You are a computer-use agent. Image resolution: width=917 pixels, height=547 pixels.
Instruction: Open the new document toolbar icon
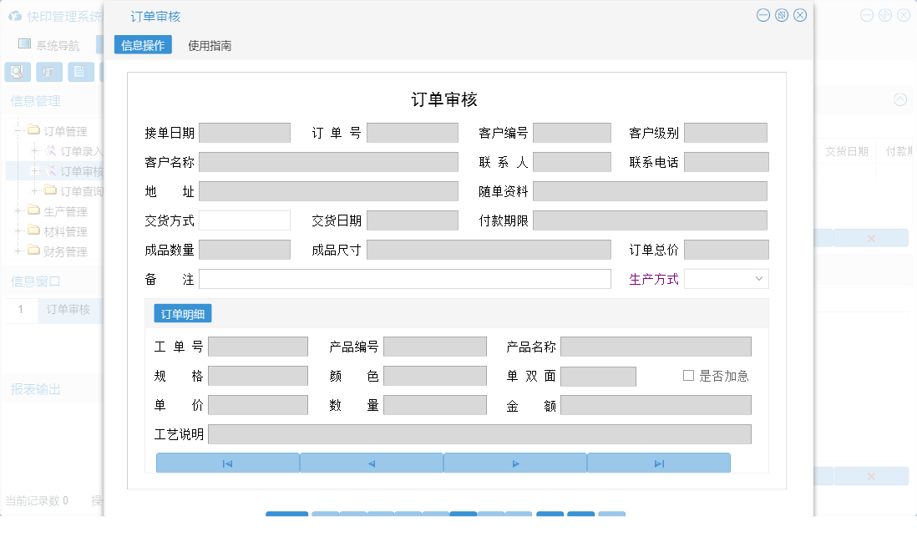pyautogui.click(x=81, y=72)
